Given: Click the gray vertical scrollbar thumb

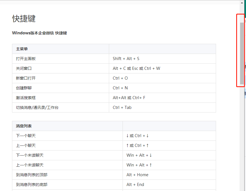Looking at the screenshot, I should point(242,53).
